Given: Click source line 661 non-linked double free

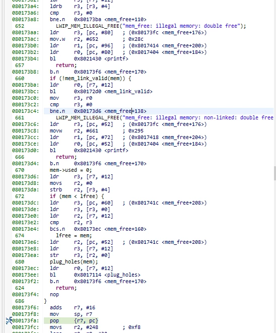Looking at the screenshot, I should pyautogui.click(x=165, y=118).
